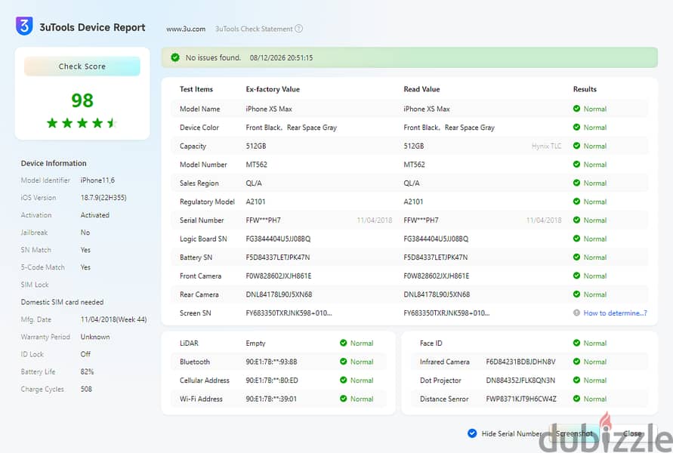Click the info icon next to How to determine
The width and height of the screenshot is (673, 453).
click(x=576, y=313)
